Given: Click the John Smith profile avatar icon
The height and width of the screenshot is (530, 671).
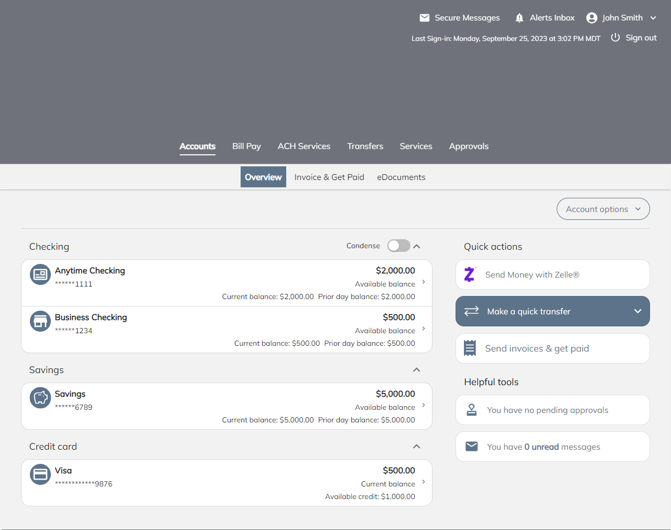Looking at the screenshot, I should [592, 18].
